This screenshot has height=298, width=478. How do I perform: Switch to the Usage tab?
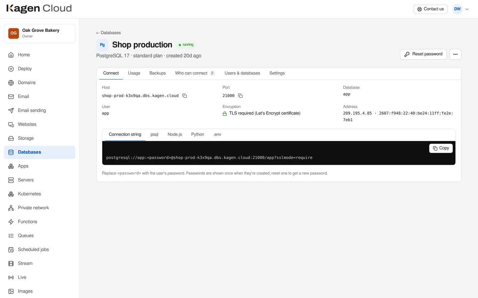tap(134, 73)
